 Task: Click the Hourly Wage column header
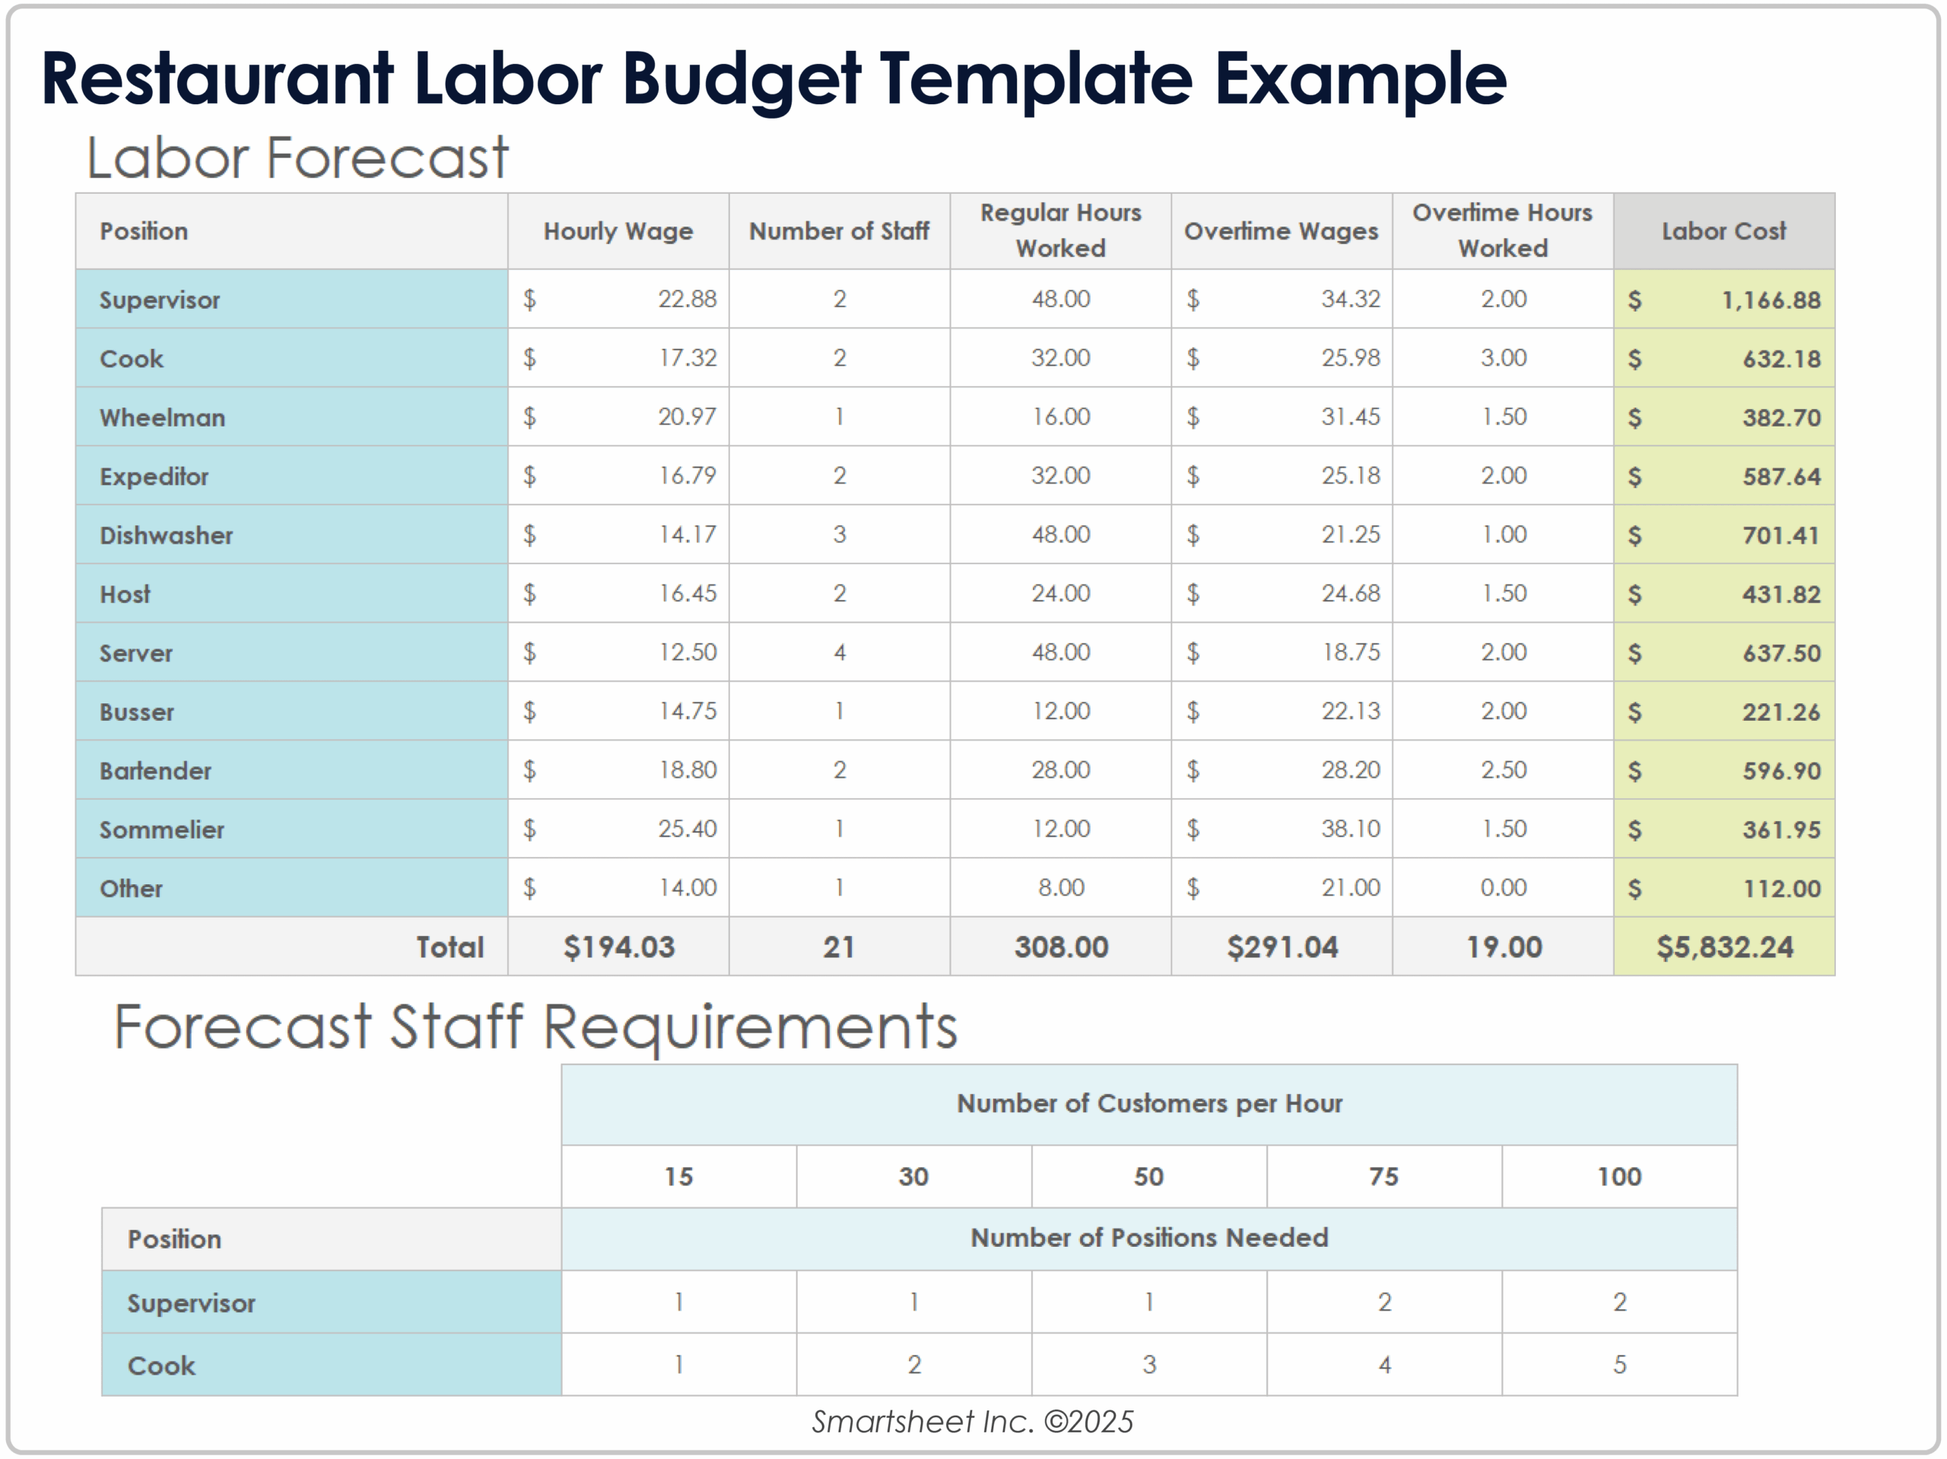pos(619,230)
